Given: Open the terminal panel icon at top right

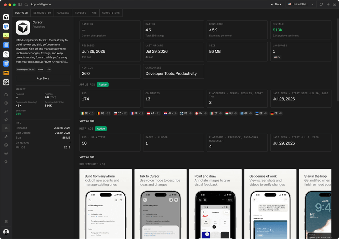Looking at the screenshot, I should click(x=334, y=4).
